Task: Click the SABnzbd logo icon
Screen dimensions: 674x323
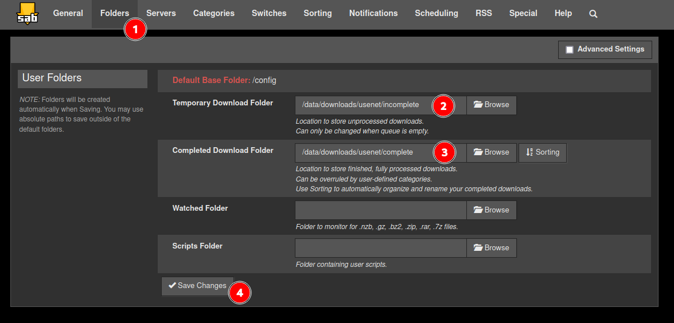Action: point(26,14)
